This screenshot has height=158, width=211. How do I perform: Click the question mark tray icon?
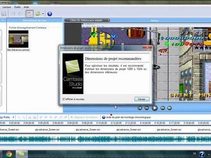point(202,154)
